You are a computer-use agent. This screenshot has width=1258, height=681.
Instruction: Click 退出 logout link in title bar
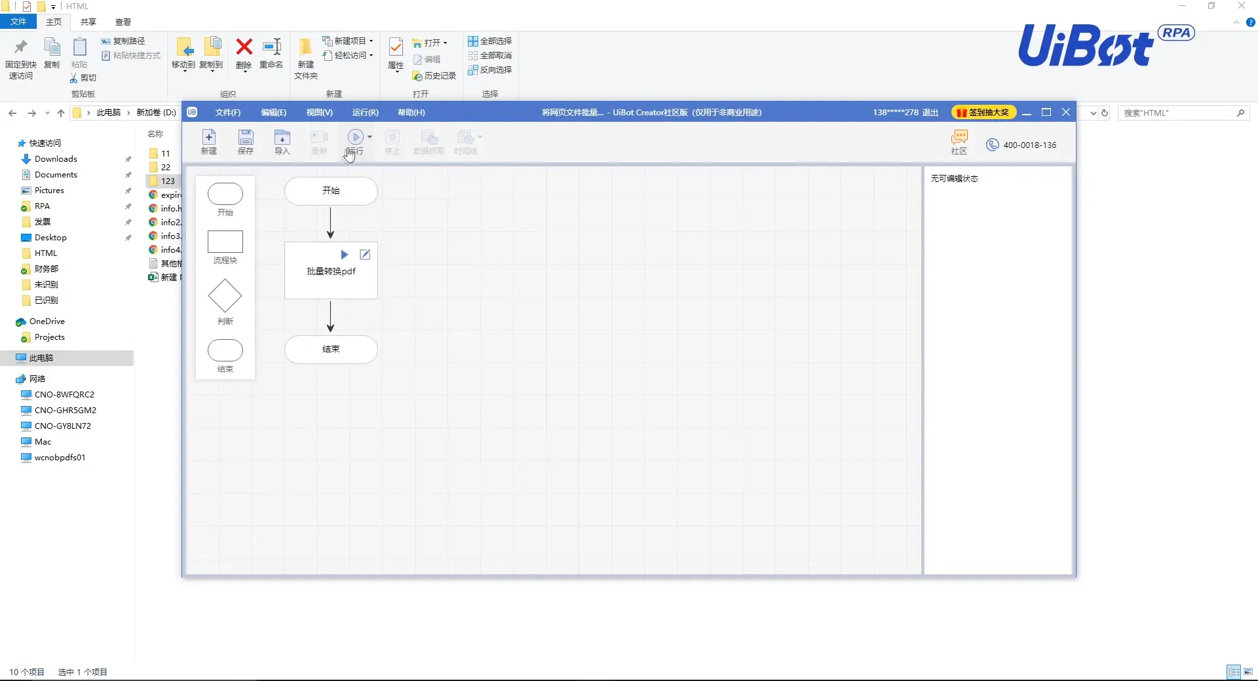click(x=930, y=113)
